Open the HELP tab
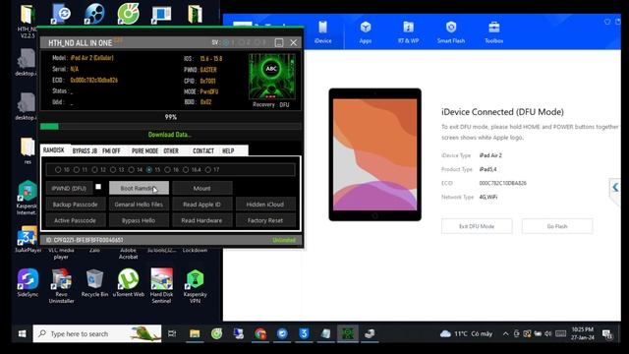This screenshot has height=354, width=629. pyautogui.click(x=228, y=150)
